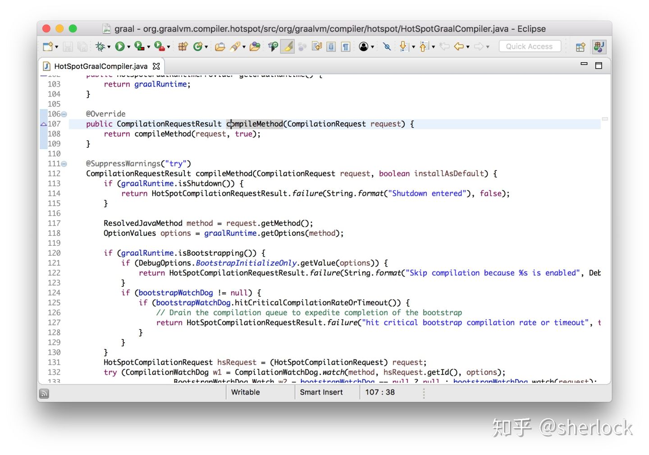Click the New Java Package icon
649x455 pixels.
pyautogui.click(x=183, y=46)
